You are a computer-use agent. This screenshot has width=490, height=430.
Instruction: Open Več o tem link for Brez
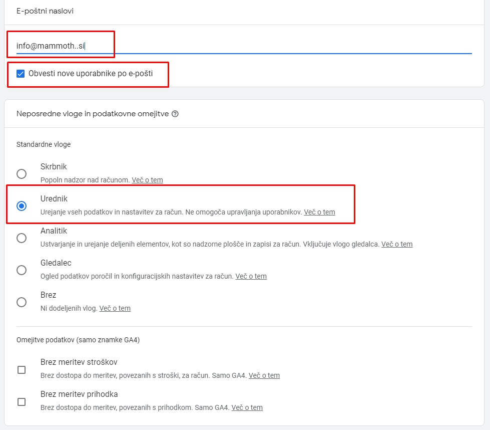(115, 308)
